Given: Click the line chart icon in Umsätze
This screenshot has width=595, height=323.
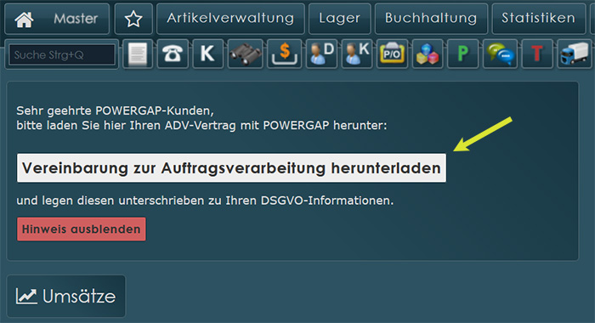Looking at the screenshot, I should tap(26, 296).
